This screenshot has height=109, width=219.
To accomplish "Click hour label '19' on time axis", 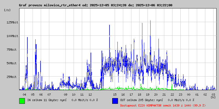I will coord(148,95).
